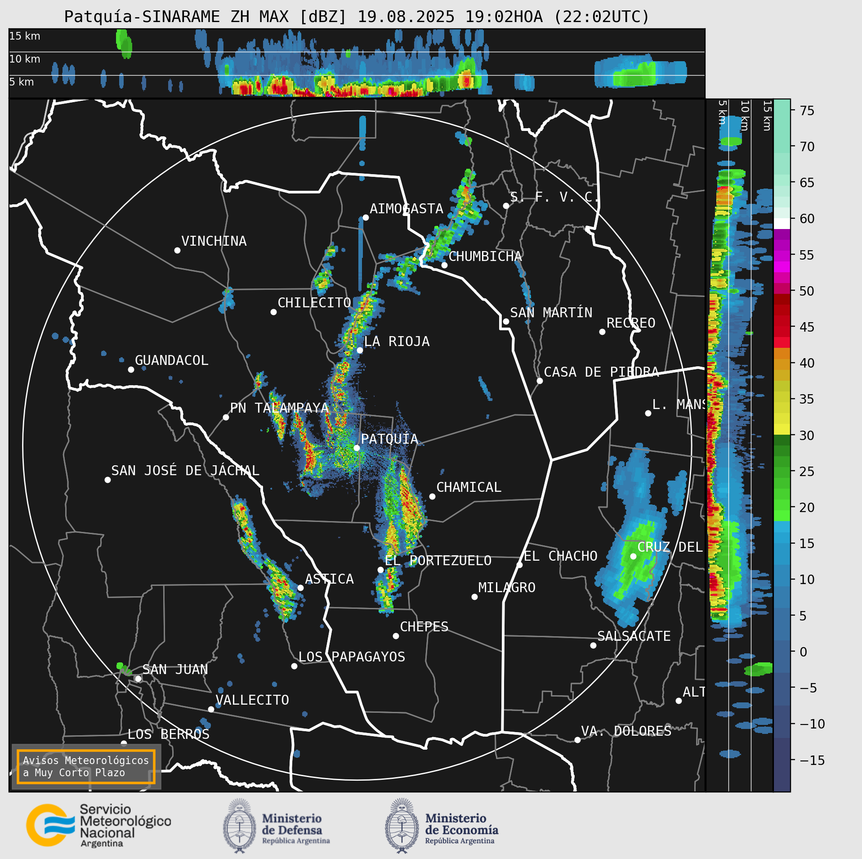
Task: Click the white dot marking Patquía
Action: [x=357, y=448]
